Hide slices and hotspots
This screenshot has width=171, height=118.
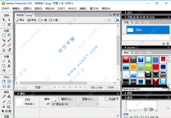point(4,87)
